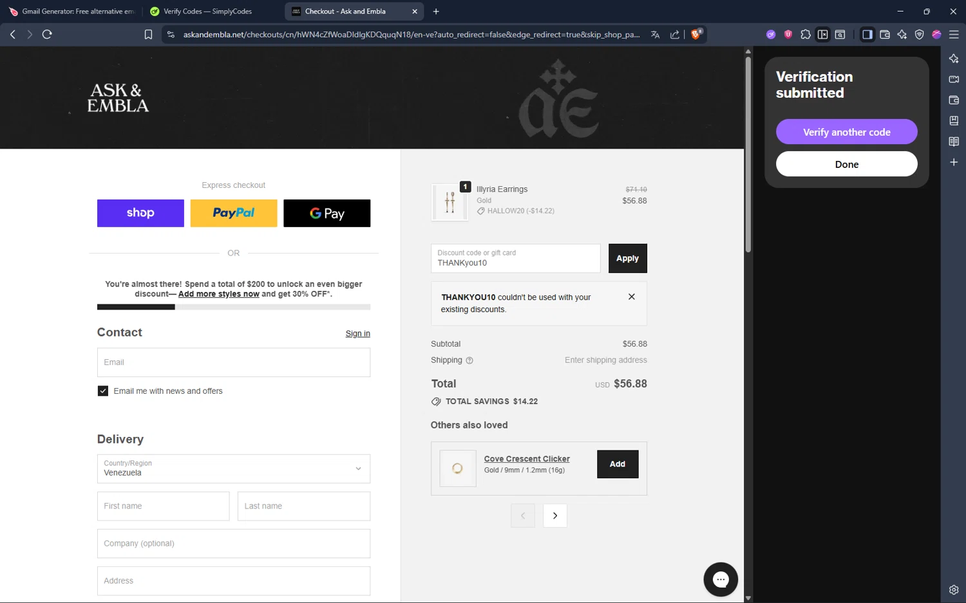Click the translate page icon
Viewport: 966px width, 603px height.
click(x=655, y=35)
